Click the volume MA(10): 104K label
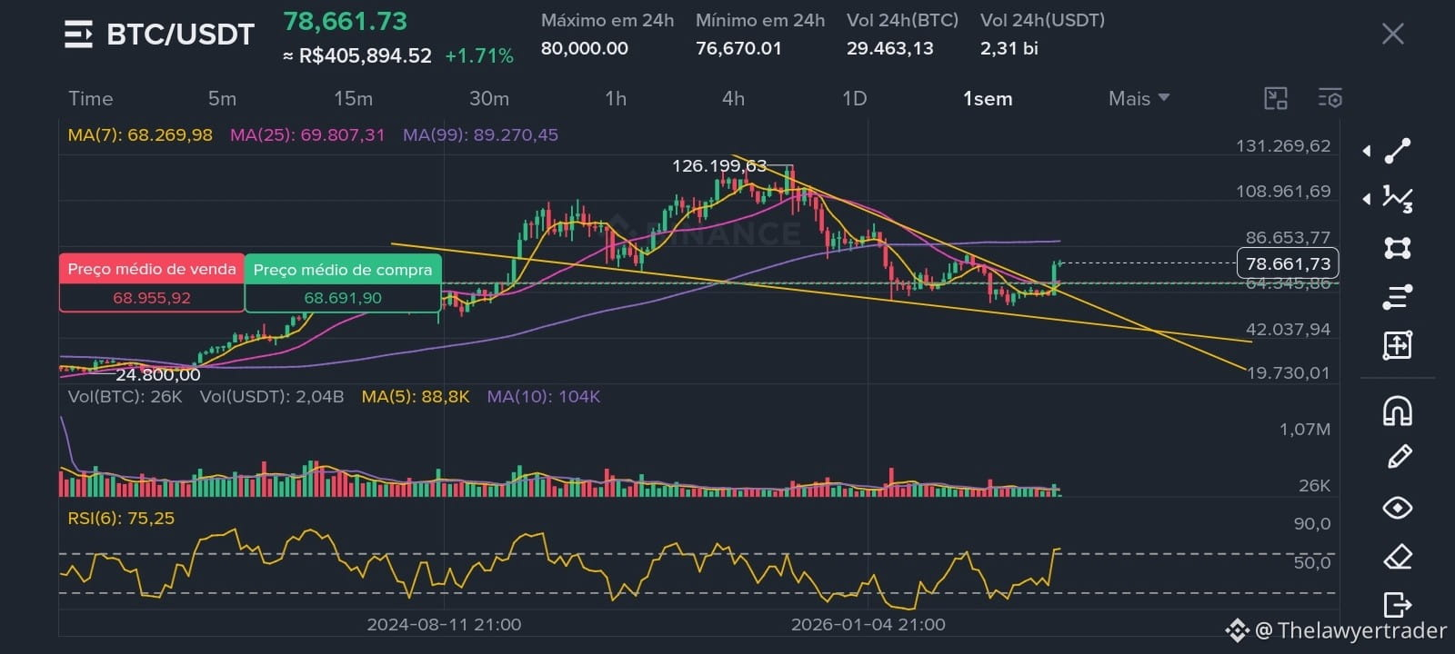 (x=544, y=397)
